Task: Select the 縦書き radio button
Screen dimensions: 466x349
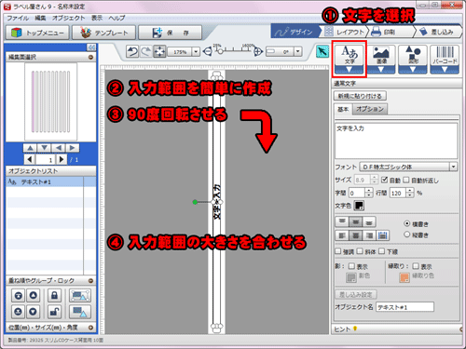Action: tap(407, 235)
